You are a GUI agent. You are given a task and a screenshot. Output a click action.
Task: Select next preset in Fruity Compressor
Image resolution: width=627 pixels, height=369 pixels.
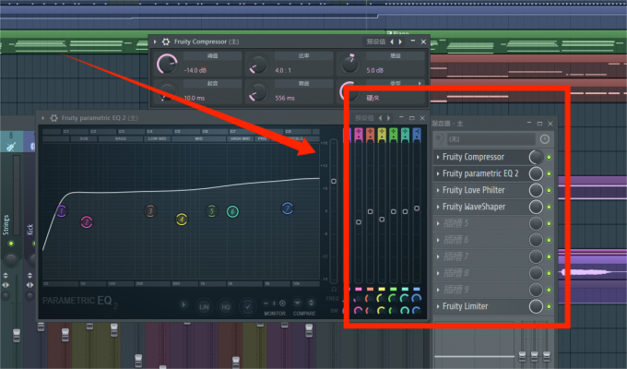coord(400,42)
